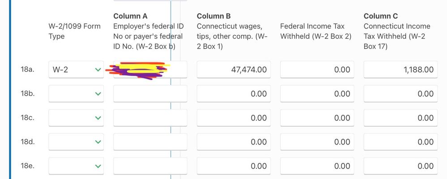
Task: Select the 18c Column A federal ID field
Action: pyautogui.click(x=150, y=118)
